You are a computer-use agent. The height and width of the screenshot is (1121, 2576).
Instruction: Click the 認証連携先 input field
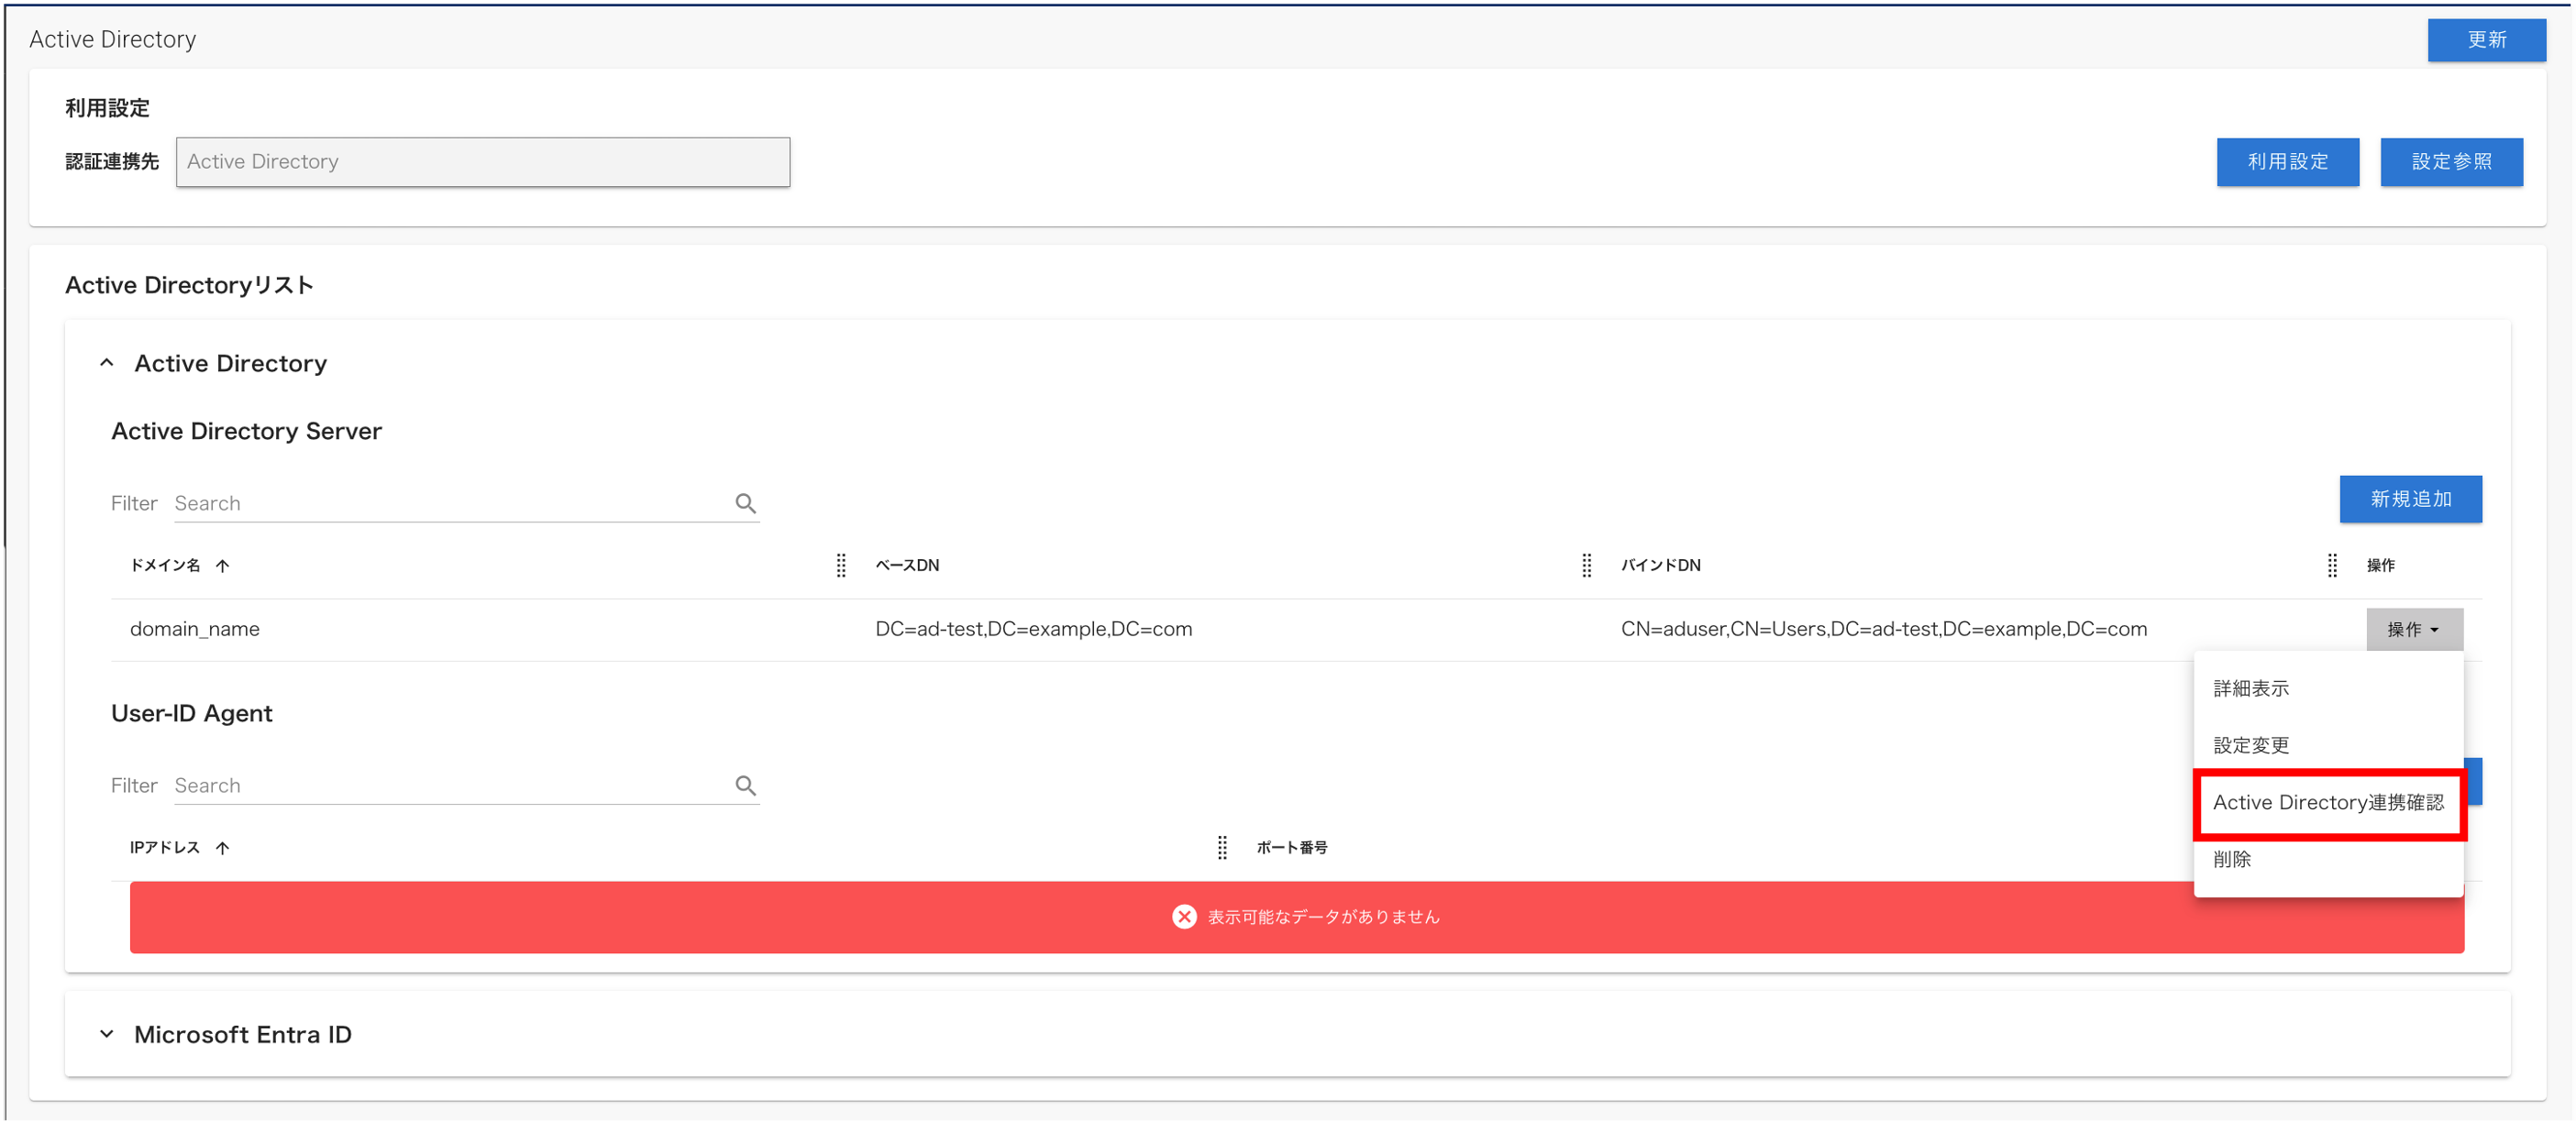point(483,160)
